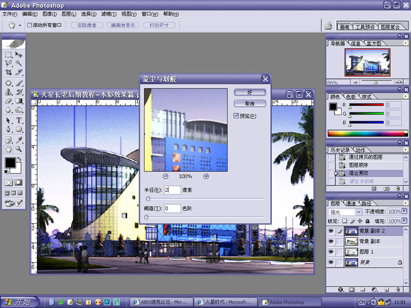Screen dimensions: 411x308
Task: Delete layer trash icon in Layers panel
Action: coord(398,290)
